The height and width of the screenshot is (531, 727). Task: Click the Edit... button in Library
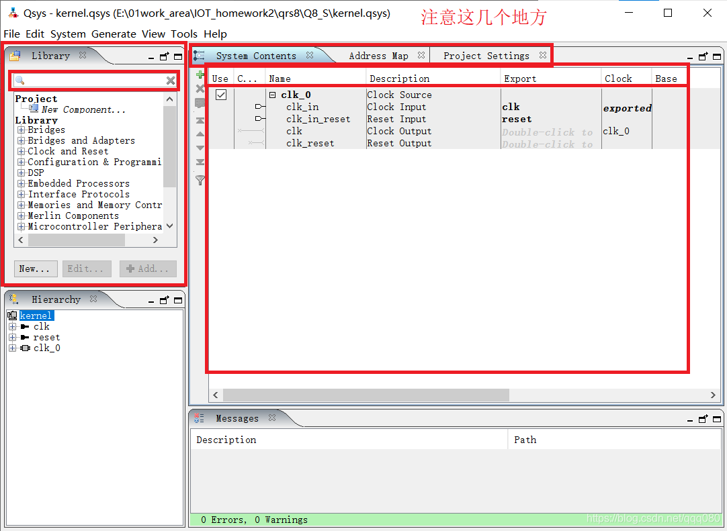tap(87, 269)
